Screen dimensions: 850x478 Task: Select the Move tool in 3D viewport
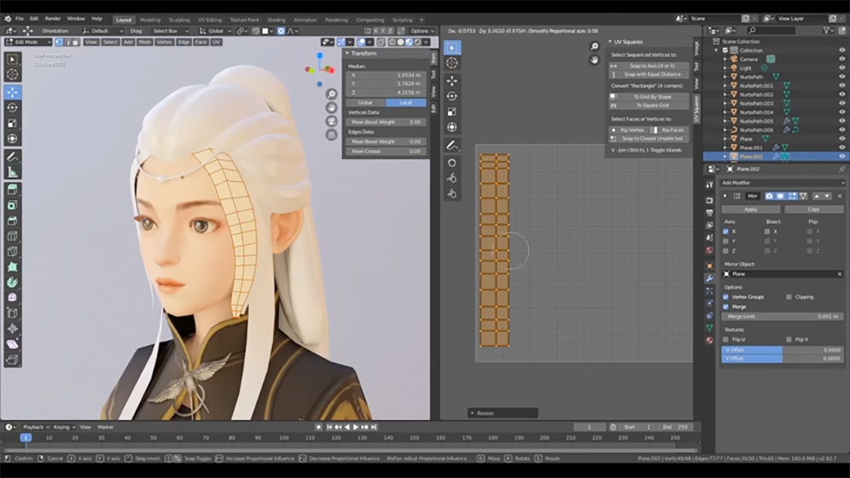[13, 92]
